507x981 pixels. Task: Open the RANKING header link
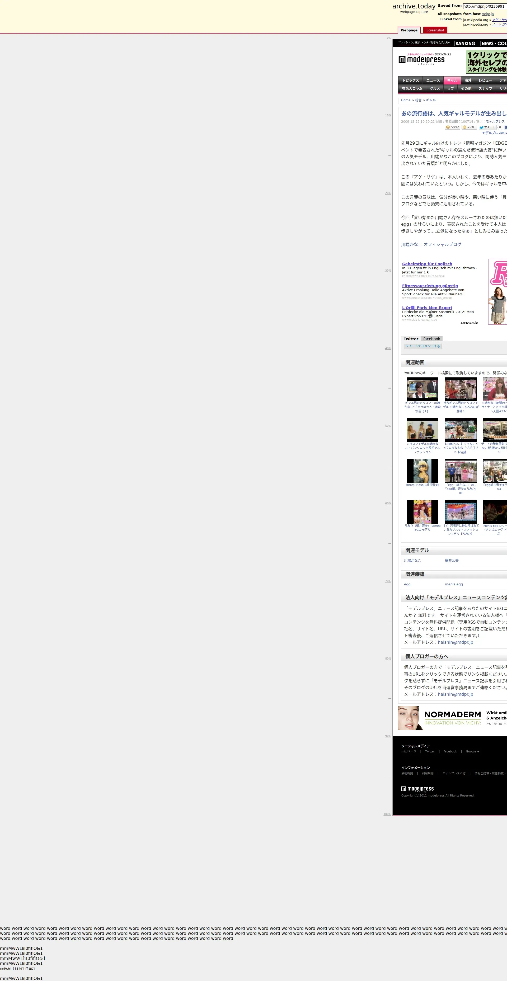pos(465,43)
